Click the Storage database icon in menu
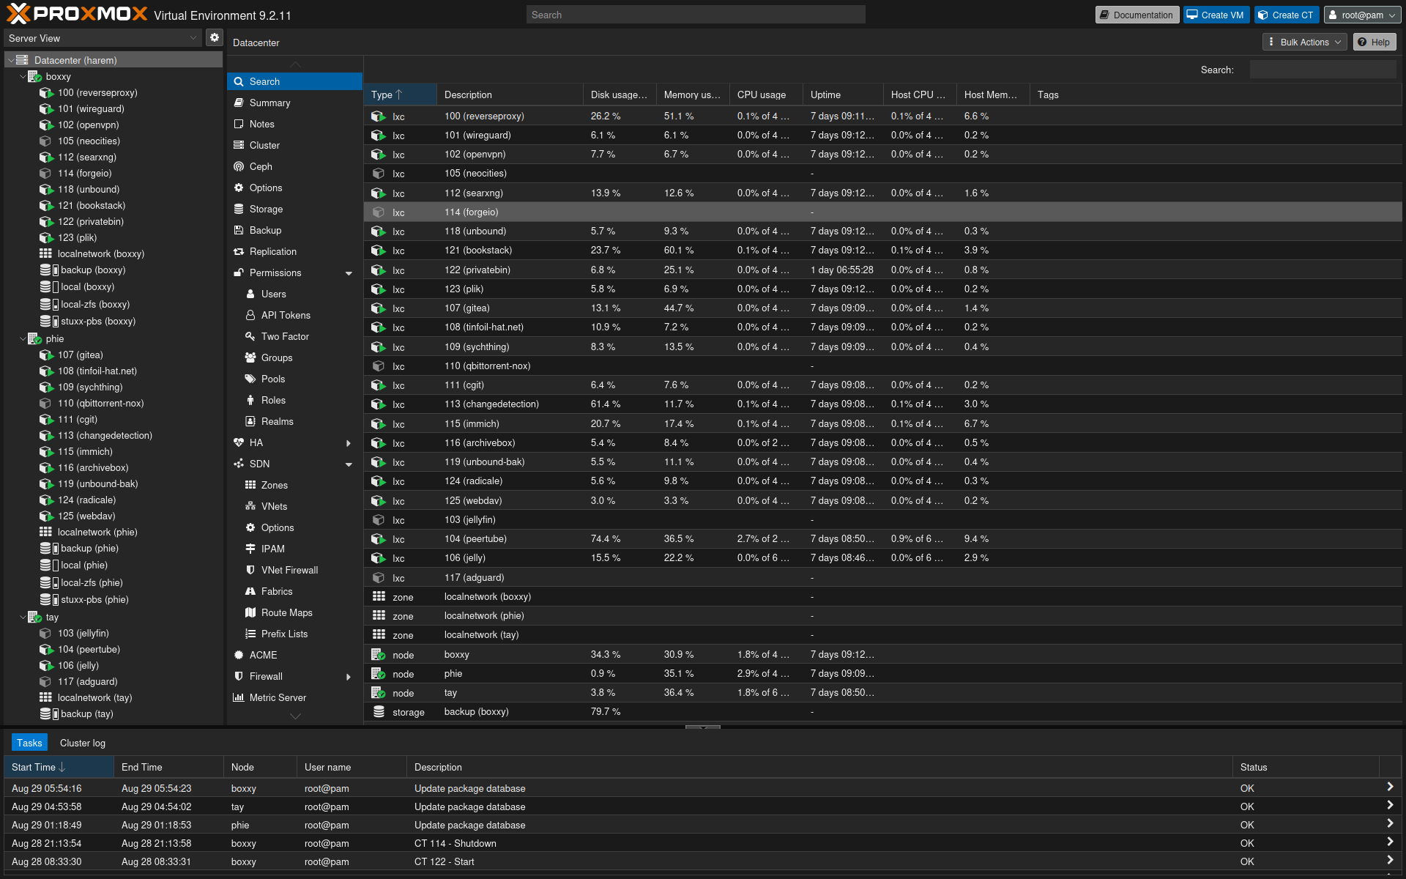 (239, 209)
